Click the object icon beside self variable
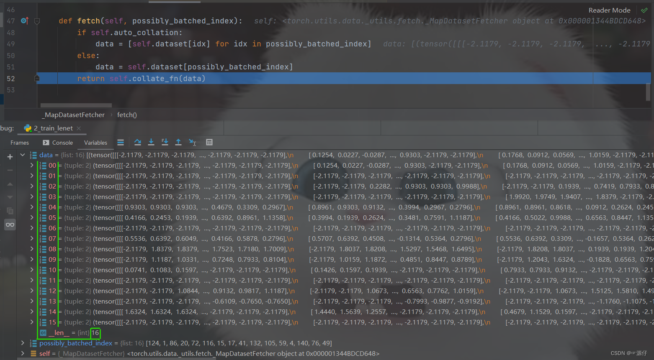This screenshot has height=360, width=654. click(x=33, y=354)
